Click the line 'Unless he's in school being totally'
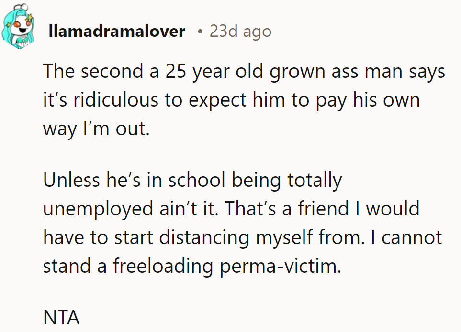 click(192, 181)
